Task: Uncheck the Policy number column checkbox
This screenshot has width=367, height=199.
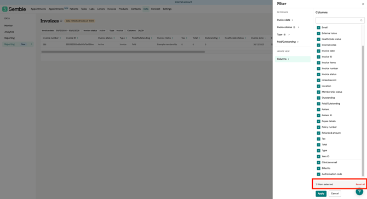Action: (x=319, y=127)
